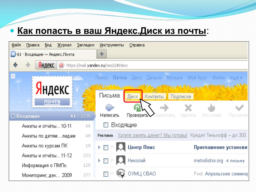Flag the Николай message
This screenshot has height=192, width=256.
(112, 160)
